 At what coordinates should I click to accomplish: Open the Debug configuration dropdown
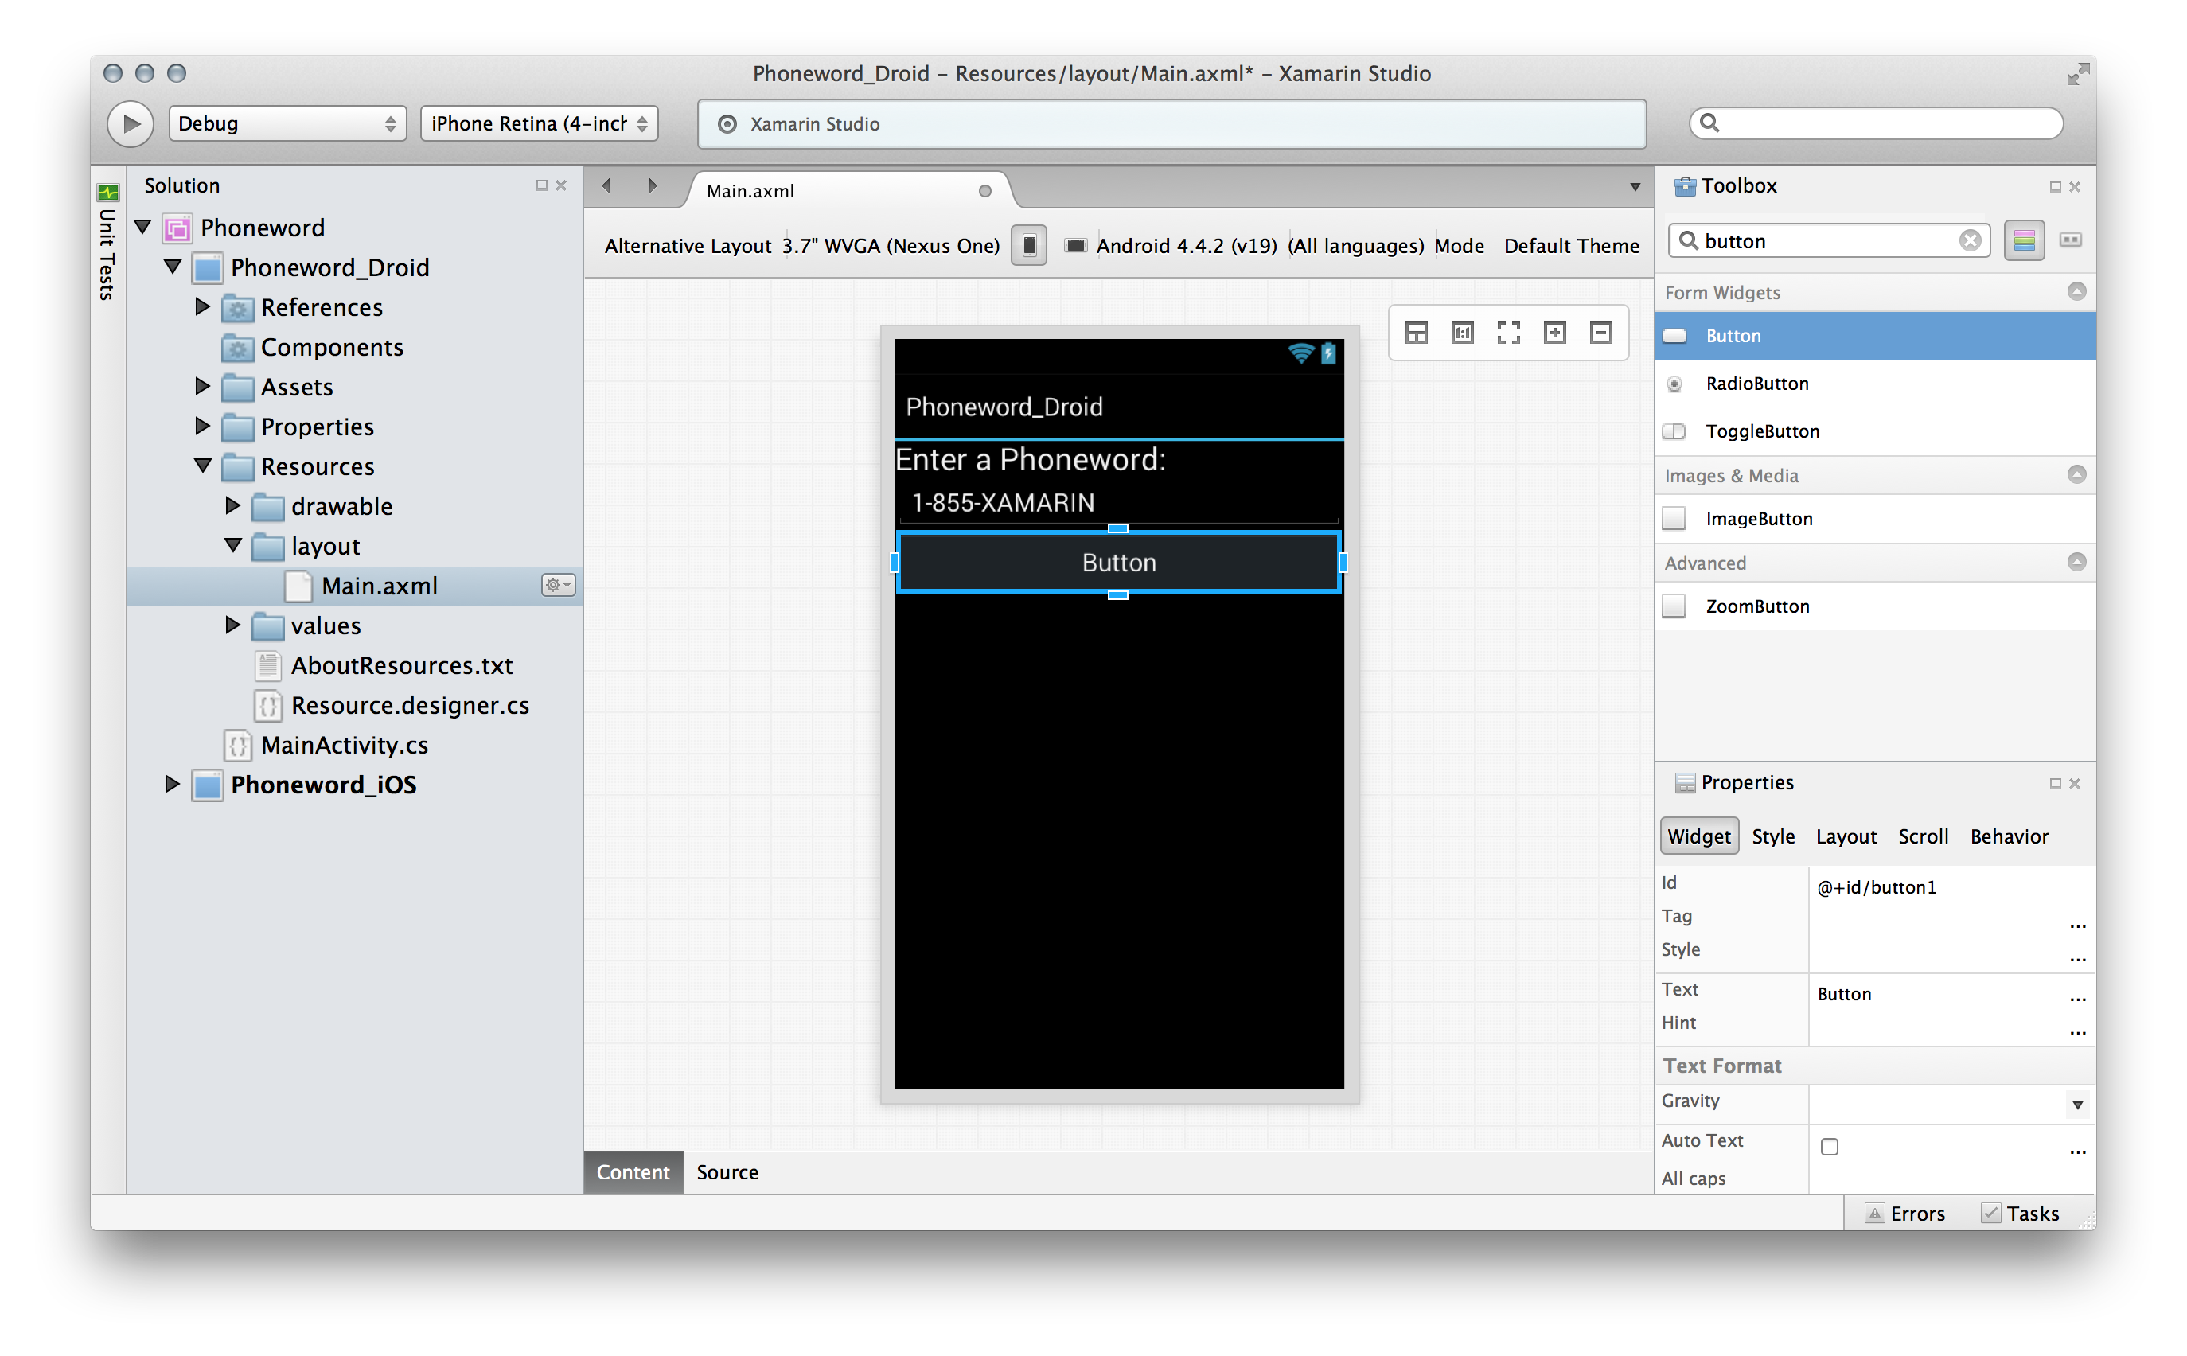[x=287, y=124]
